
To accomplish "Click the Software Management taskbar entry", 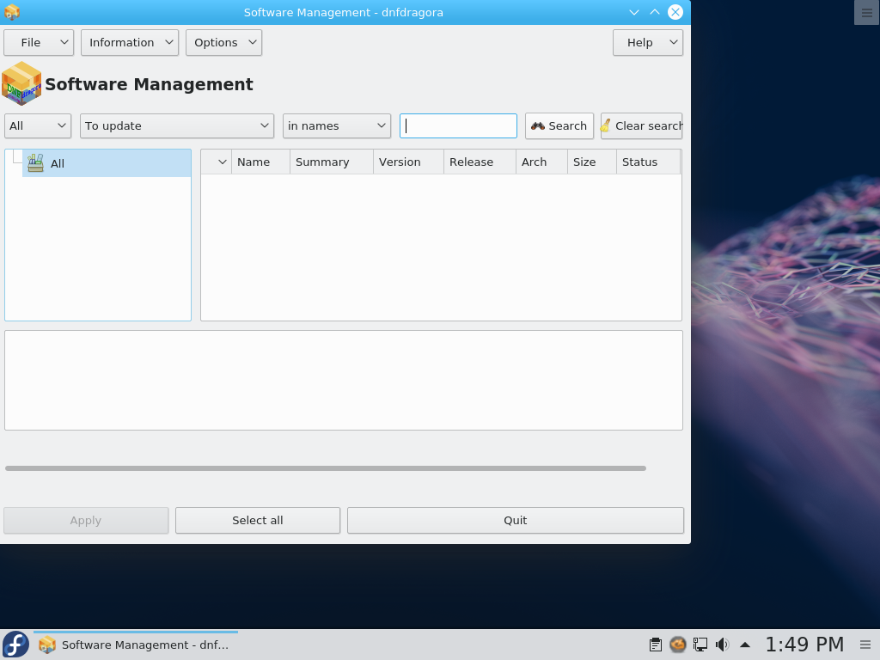I will click(136, 645).
